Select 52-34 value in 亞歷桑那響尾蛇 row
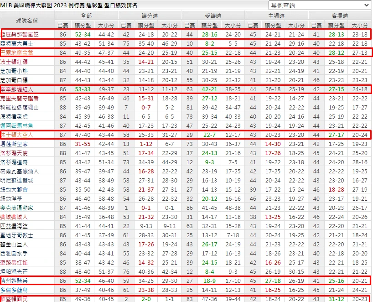 pos(83,35)
